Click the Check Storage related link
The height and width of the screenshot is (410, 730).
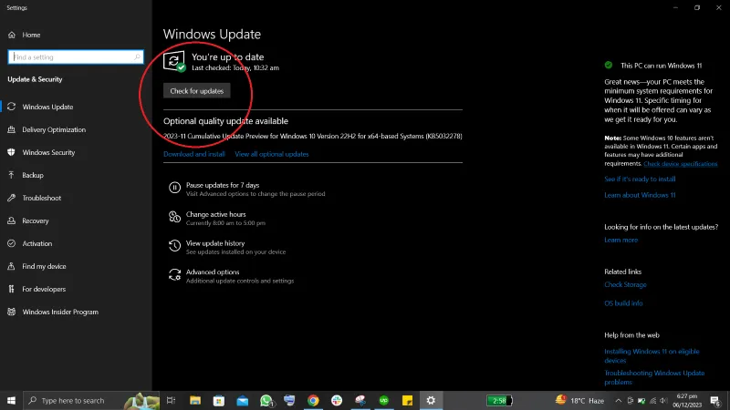625,284
